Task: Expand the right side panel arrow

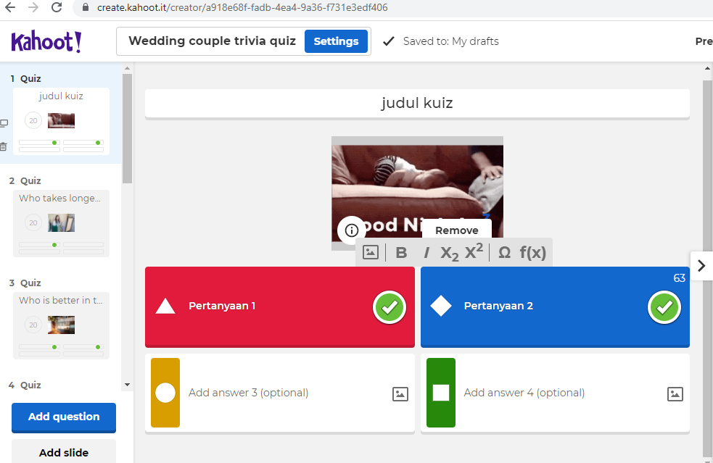Action: [x=701, y=265]
